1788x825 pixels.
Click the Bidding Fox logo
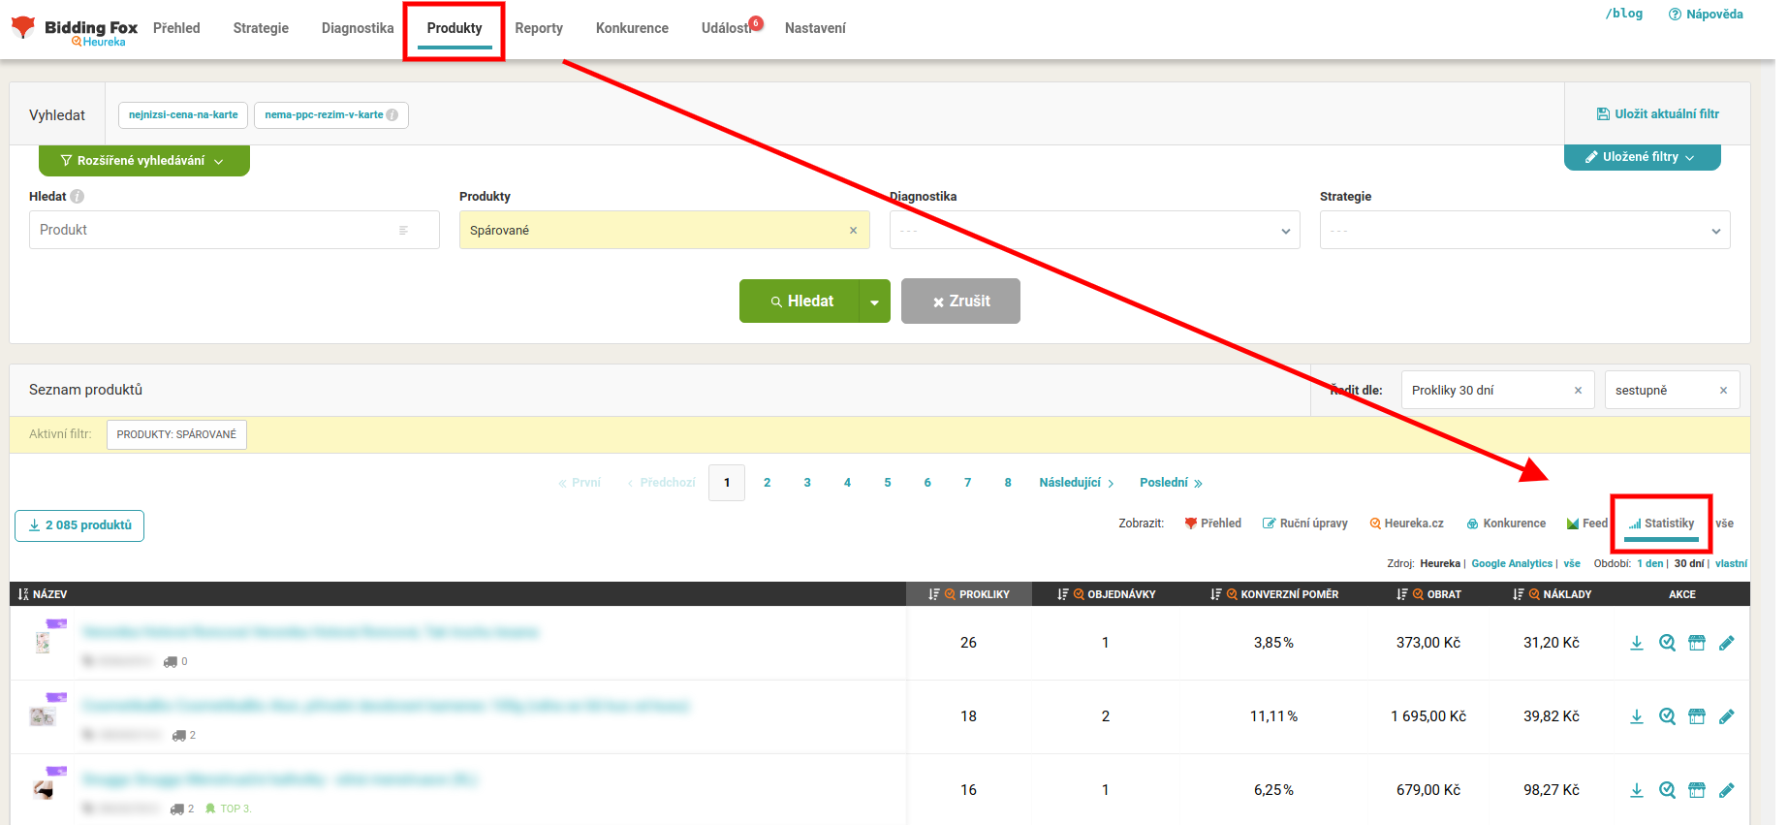point(76,29)
